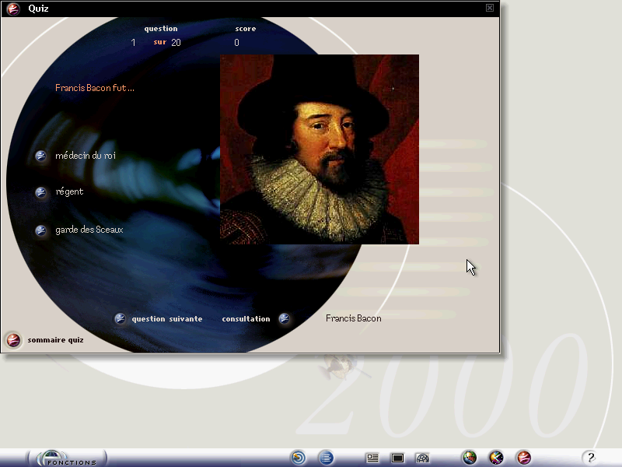Click the red 'sommaire quiz' icon
622x467 pixels.
pos(13,340)
